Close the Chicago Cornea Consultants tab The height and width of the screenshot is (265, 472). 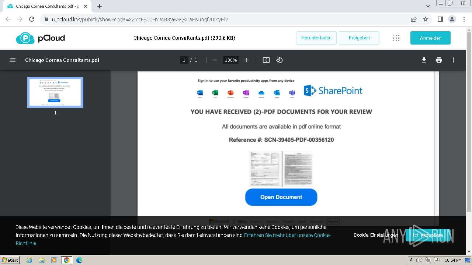click(x=86, y=6)
